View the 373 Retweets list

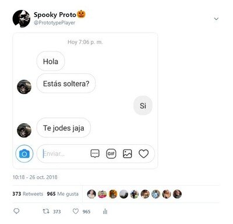(x=28, y=194)
